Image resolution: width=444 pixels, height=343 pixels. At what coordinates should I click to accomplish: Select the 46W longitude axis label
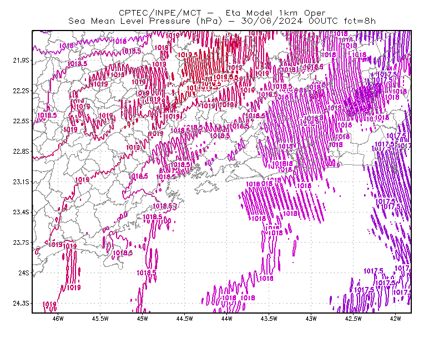(58, 319)
